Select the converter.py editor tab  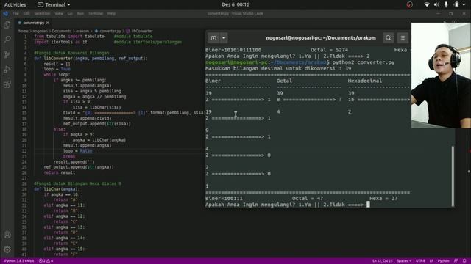pyautogui.click(x=33, y=23)
